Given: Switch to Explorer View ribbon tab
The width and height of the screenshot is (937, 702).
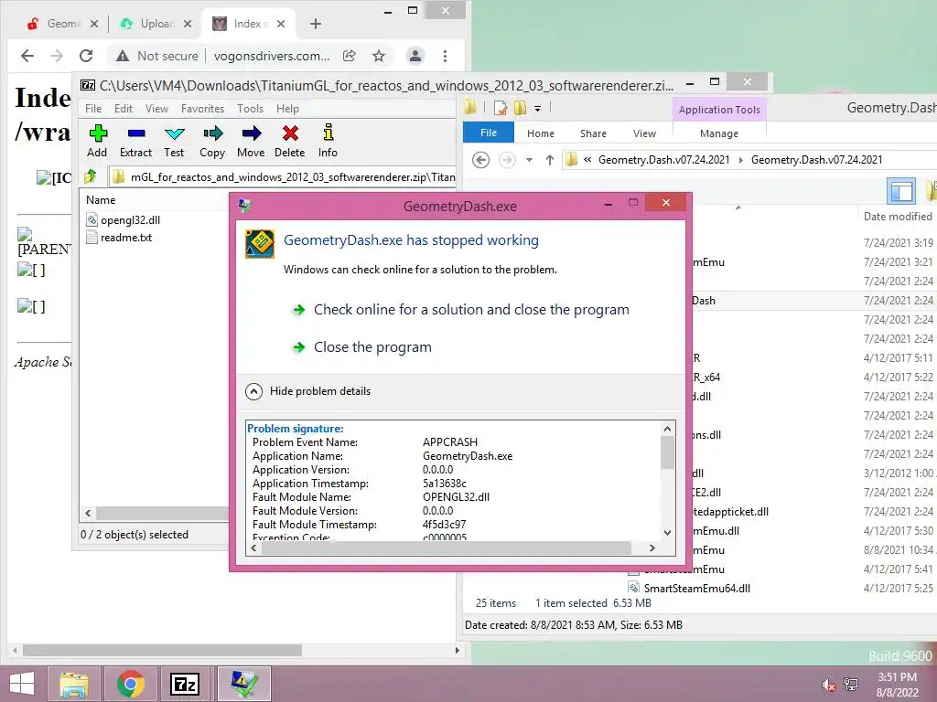Looking at the screenshot, I should pyautogui.click(x=644, y=133).
